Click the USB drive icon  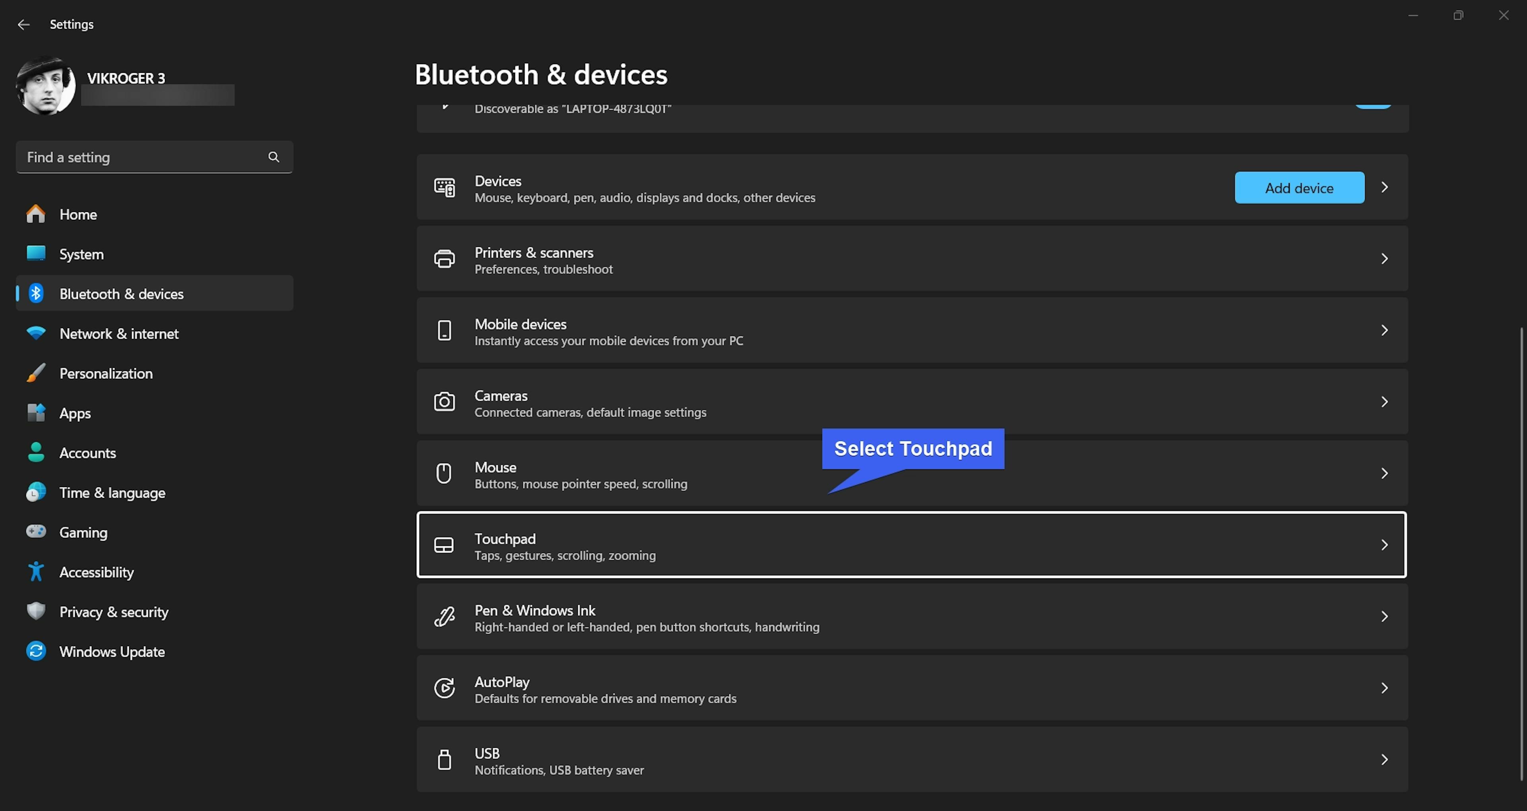click(444, 759)
